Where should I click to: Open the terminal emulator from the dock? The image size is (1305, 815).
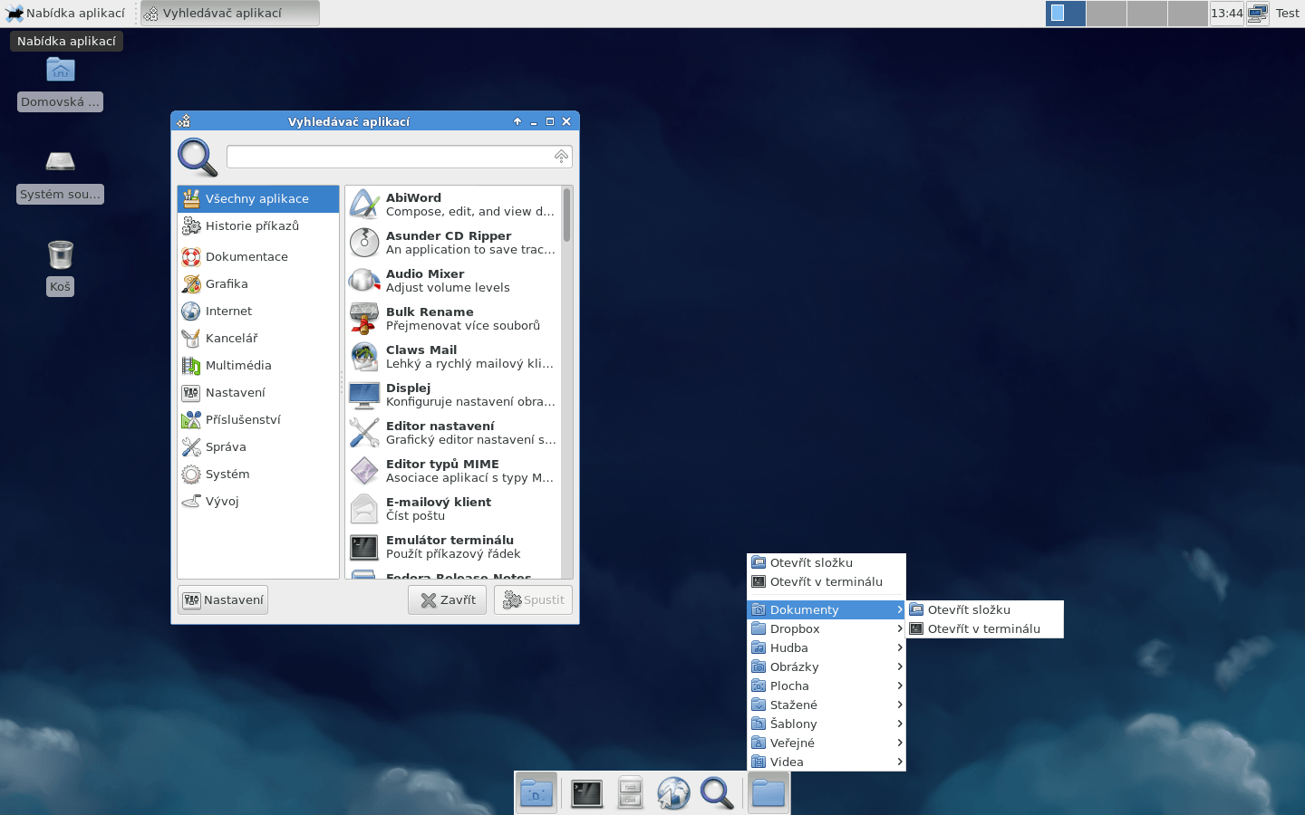[x=586, y=794]
